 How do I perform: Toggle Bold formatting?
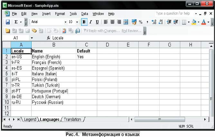pos(84,22)
